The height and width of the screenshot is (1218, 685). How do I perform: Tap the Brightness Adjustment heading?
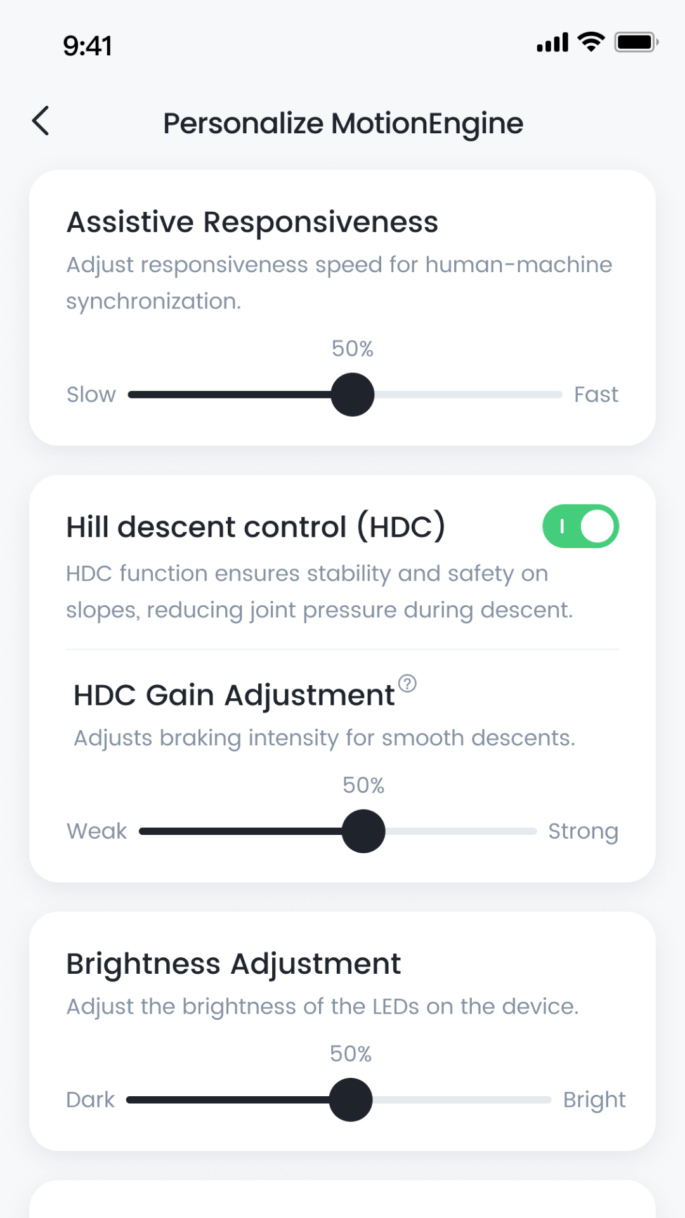pyautogui.click(x=233, y=963)
